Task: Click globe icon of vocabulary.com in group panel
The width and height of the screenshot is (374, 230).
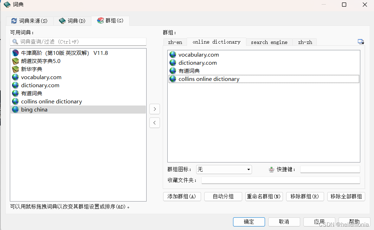Action: pos(173,55)
